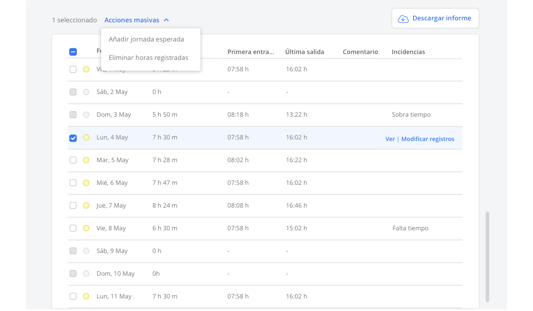Screen dimensions: 533x311
Task: Click the 08:08 h entry time
Action: [x=238, y=206]
